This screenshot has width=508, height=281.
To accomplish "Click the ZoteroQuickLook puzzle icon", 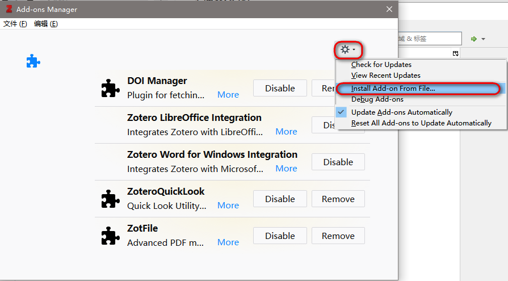I will click(111, 199).
